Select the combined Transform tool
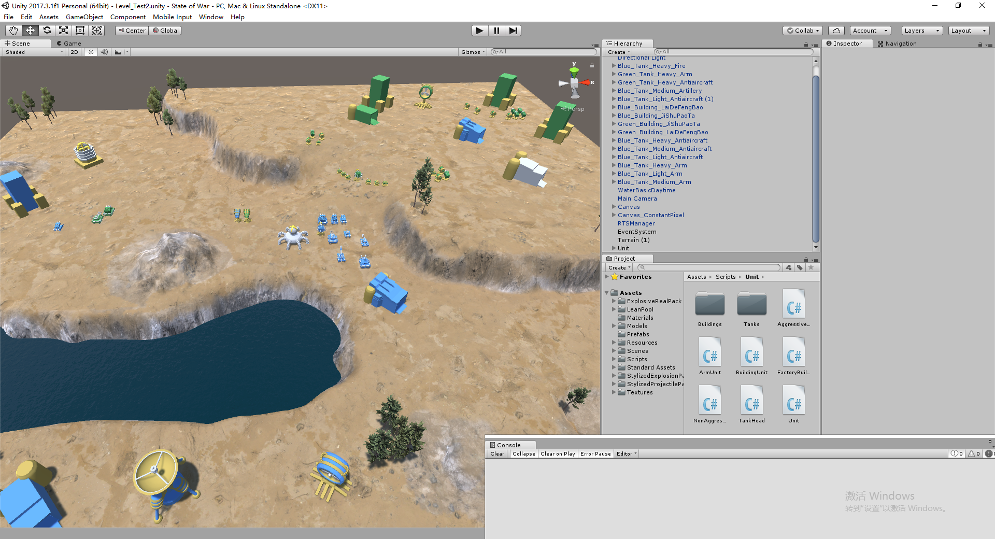Viewport: 995px width, 539px height. 96,31
